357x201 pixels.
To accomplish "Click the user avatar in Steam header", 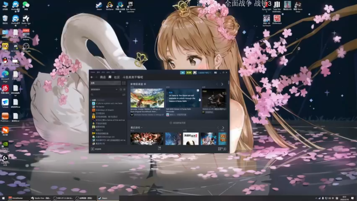I will pos(195,72).
